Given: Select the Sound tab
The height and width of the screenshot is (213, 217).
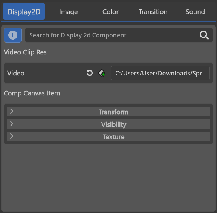Looking at the screenshot, I should point(195,12).
